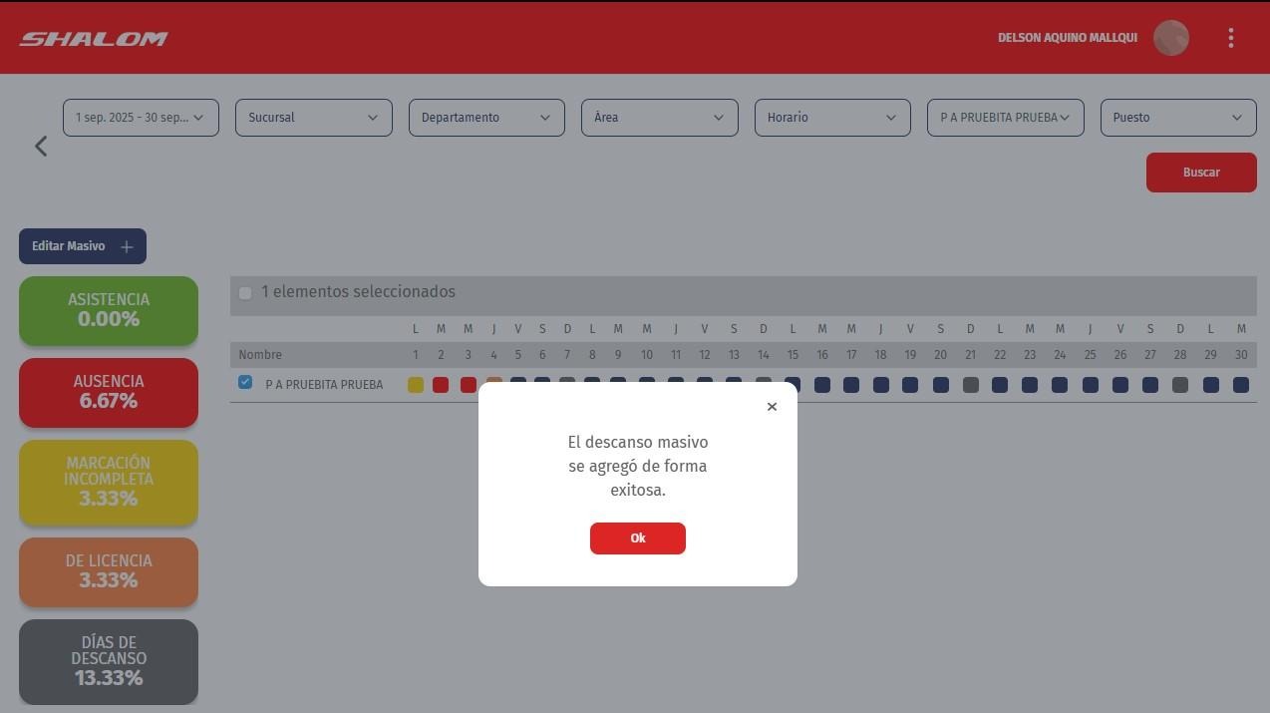
Task: Click the three-dot menu in header
Action: pos(1231,38)
